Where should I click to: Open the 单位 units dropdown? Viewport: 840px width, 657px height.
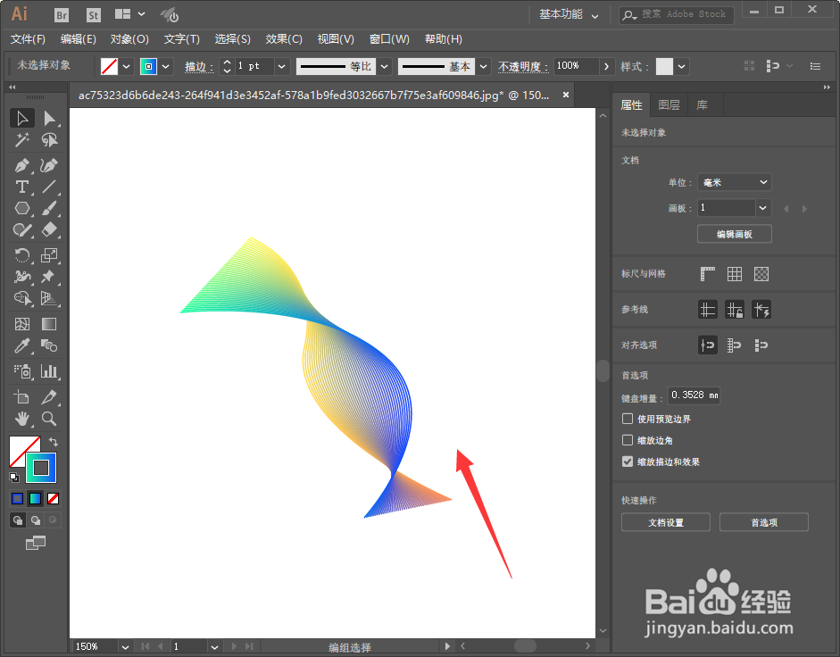tap(734, 182)
